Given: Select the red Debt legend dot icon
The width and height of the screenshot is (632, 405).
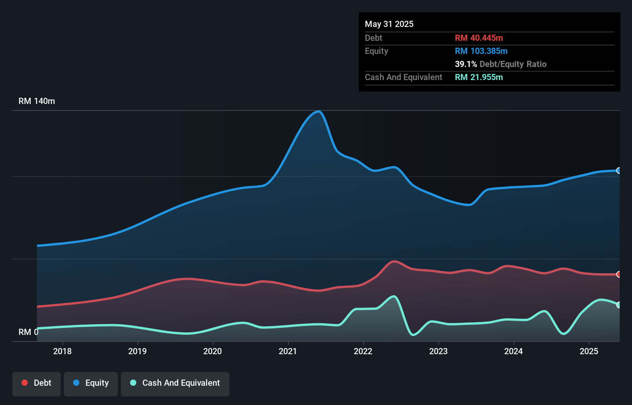Looking at the screenshot, I should [x=24, y=383].
